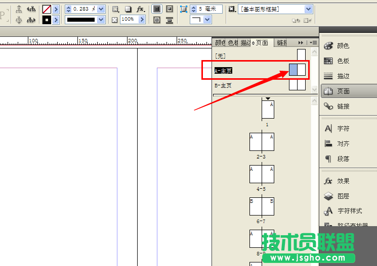Switch to the 色板 tab in panel group
This screenshot has width=377, height=266.
[233, 43]
